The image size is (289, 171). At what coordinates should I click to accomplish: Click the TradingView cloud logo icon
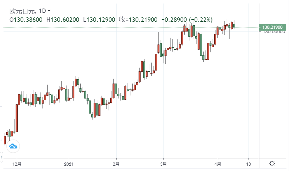(x=13, y=146)
